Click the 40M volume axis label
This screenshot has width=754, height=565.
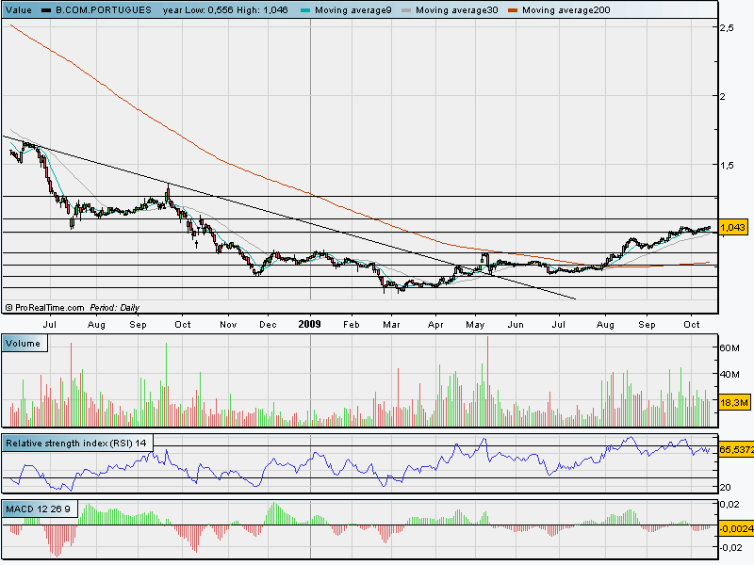729,374
